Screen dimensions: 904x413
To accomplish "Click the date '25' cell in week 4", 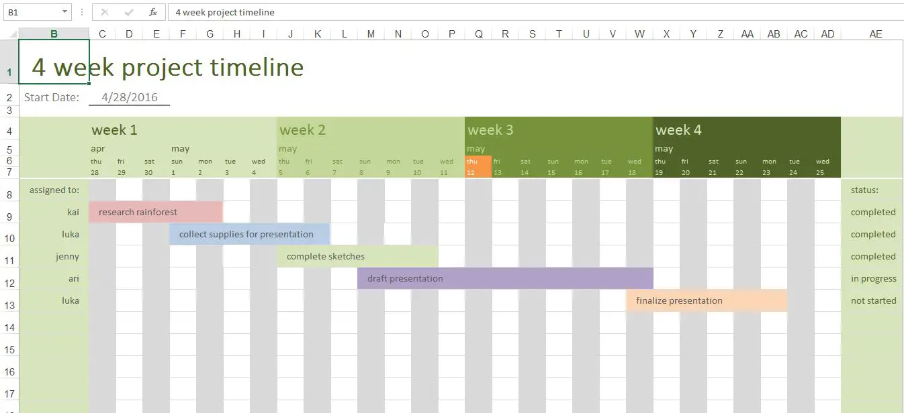I will click(820, 172).
